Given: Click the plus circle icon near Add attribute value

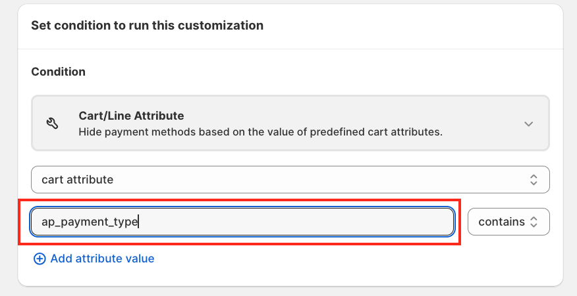Looking at the screenshot, I should tap(40, 259).
